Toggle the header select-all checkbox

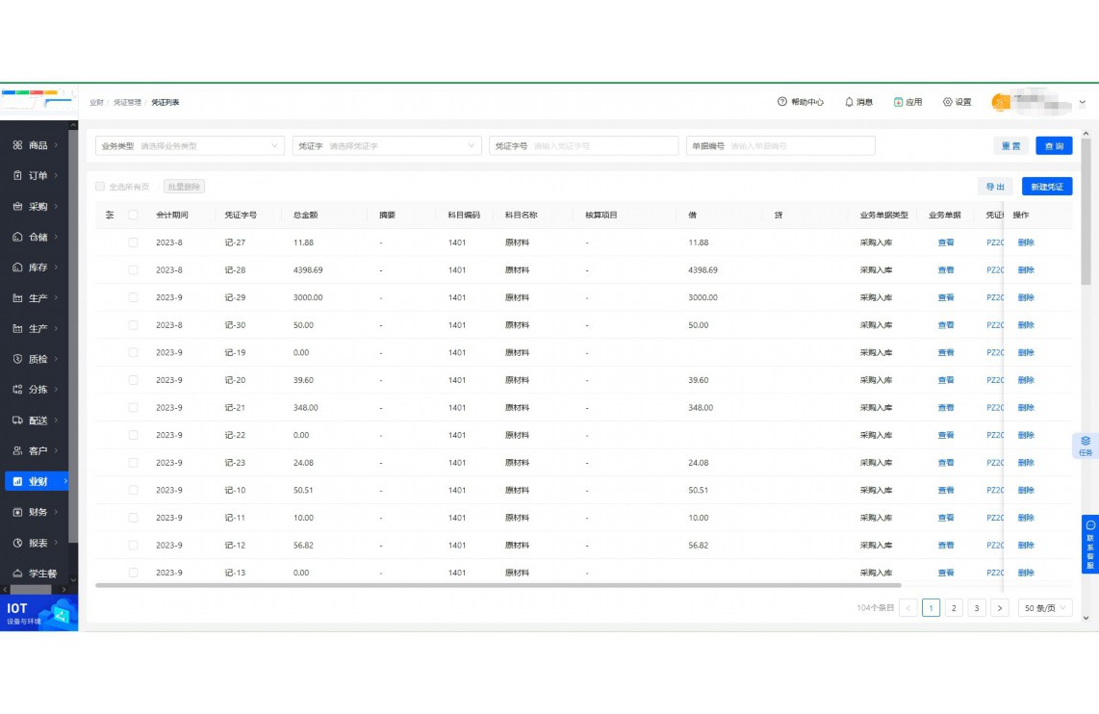(x=133, y=215)
